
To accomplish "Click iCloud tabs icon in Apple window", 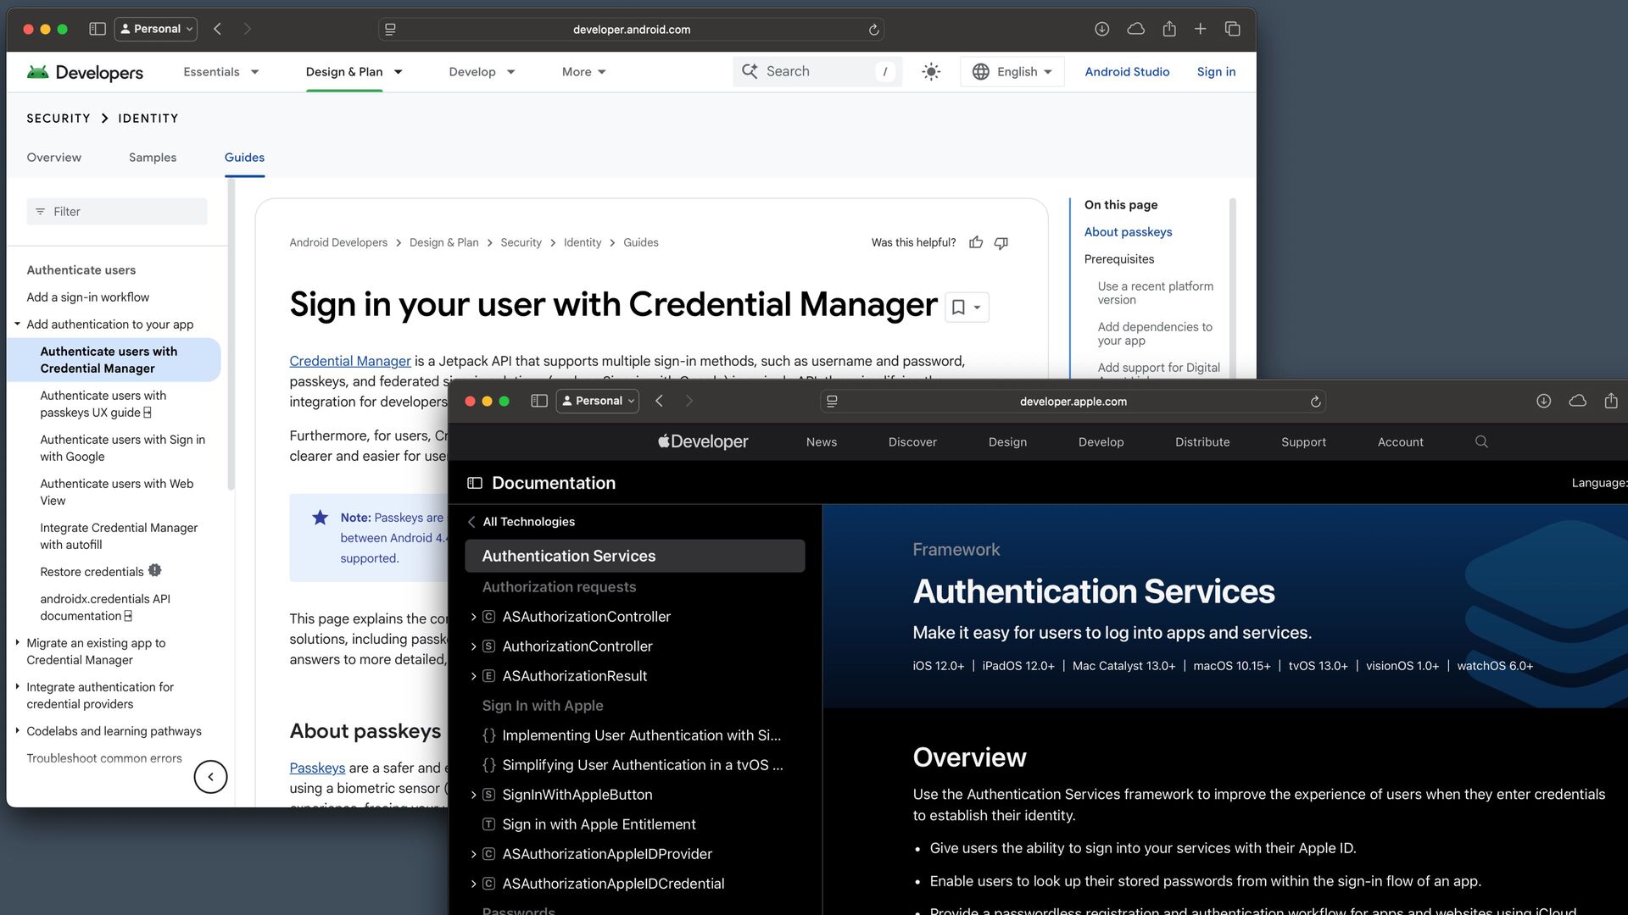I will pyautogui.click(x=1577, y=401).
